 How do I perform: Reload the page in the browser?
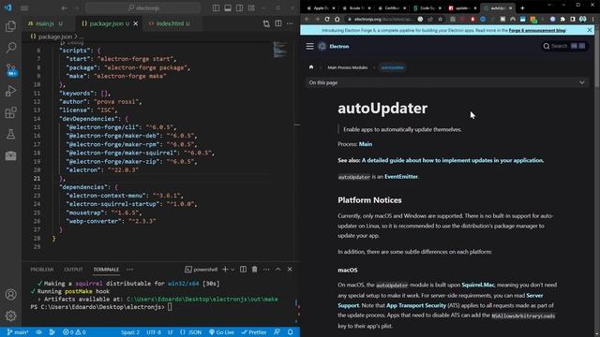coord(327,19)
